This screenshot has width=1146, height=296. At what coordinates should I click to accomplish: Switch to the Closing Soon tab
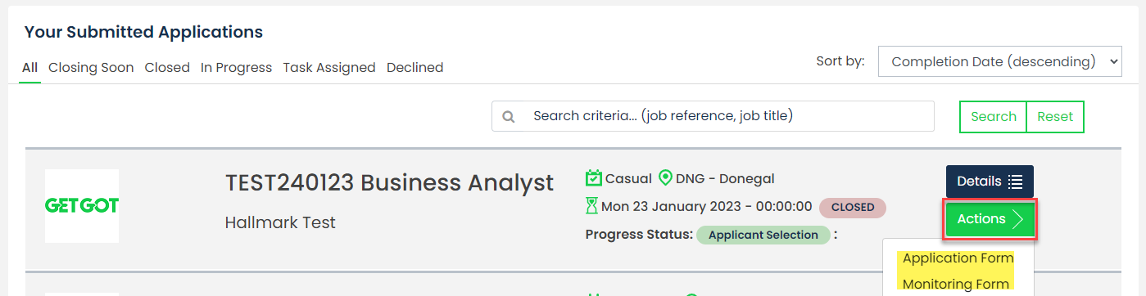[91, 68]
